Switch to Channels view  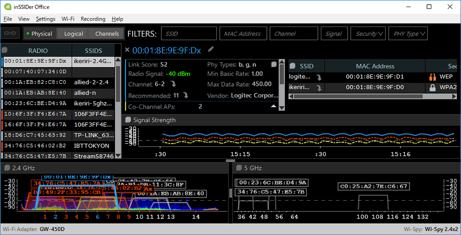click(x=107, y=33)
